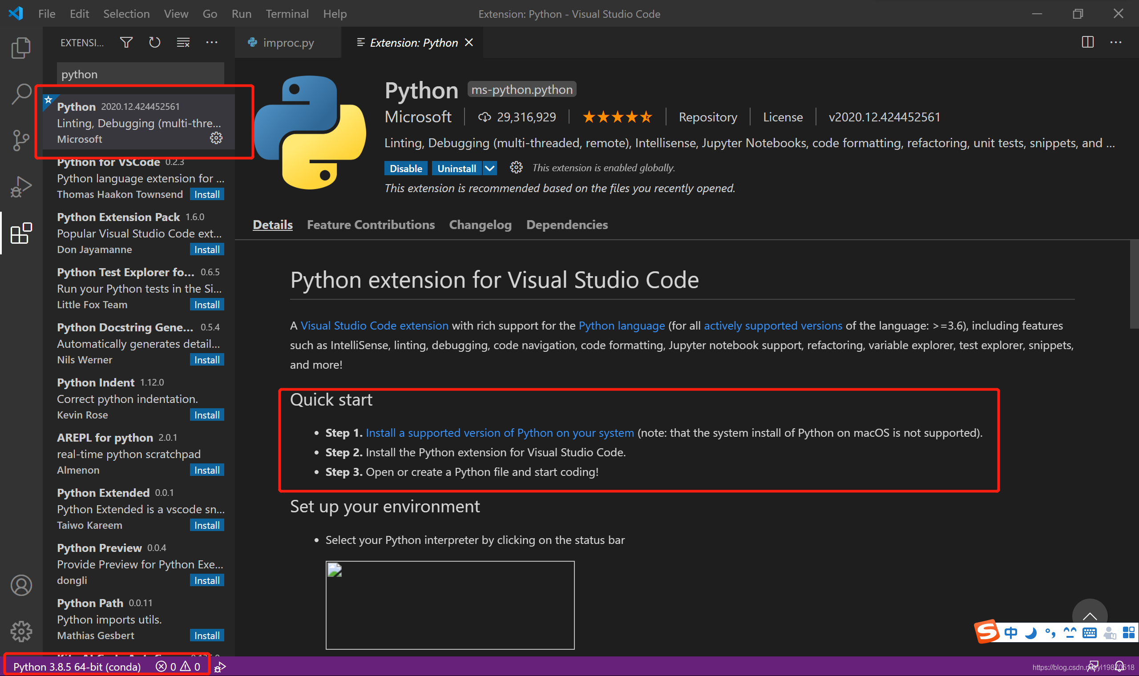Install Python Extension Pack

207,249
